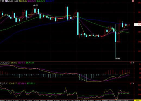The image size is (141, 101).
Task: Click the X icon in the MACD panel header
Action: (x=133, y=63)
